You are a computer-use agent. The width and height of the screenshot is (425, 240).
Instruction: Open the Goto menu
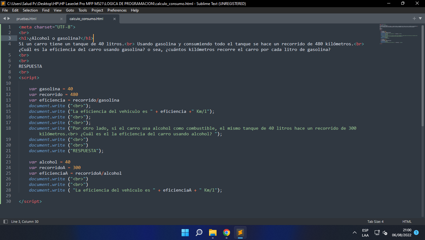point(70,10)
